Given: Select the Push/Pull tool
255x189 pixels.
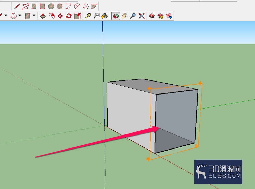Looking at the screenshot, I should tap(43, 16).
